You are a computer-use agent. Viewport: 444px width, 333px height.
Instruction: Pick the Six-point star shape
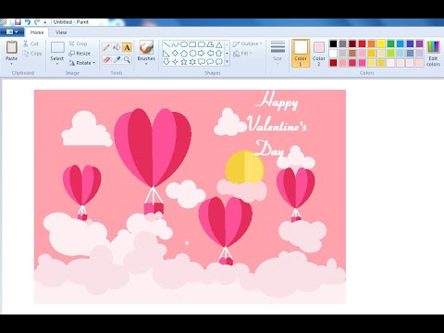click(192, 62)
